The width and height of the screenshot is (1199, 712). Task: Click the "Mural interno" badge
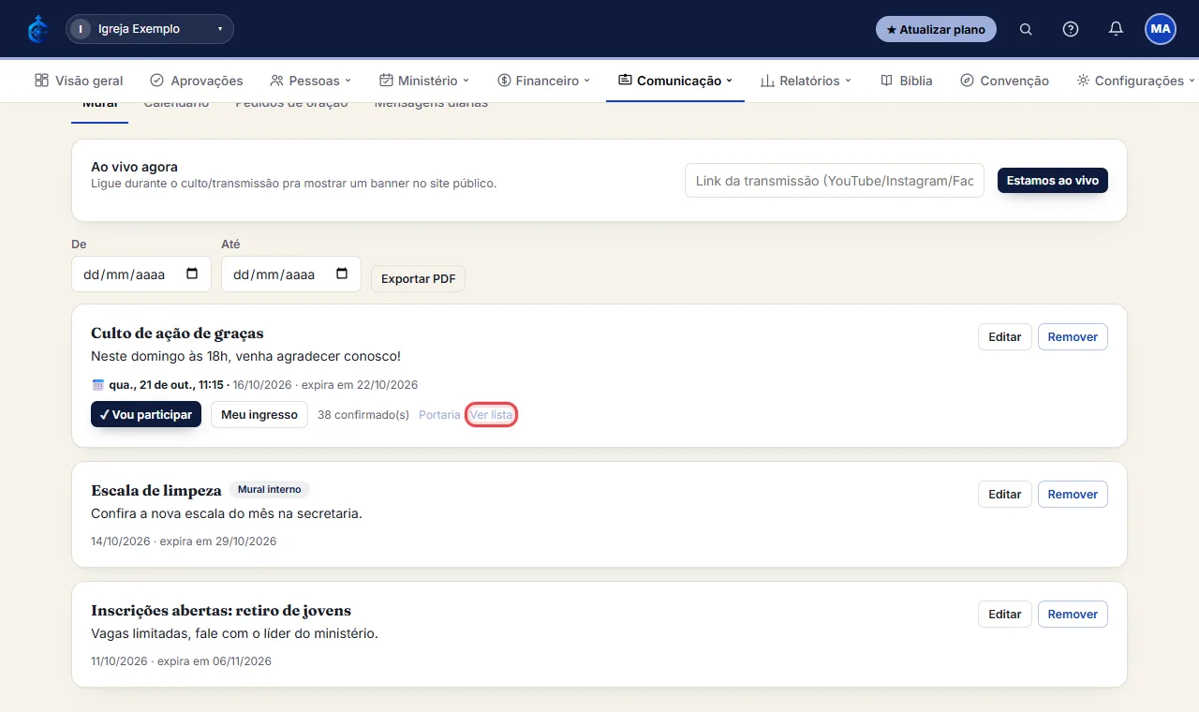pos(270,490)
